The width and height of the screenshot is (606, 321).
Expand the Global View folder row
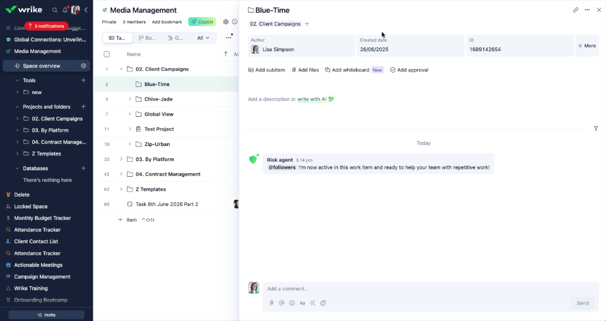coord(130,114)
